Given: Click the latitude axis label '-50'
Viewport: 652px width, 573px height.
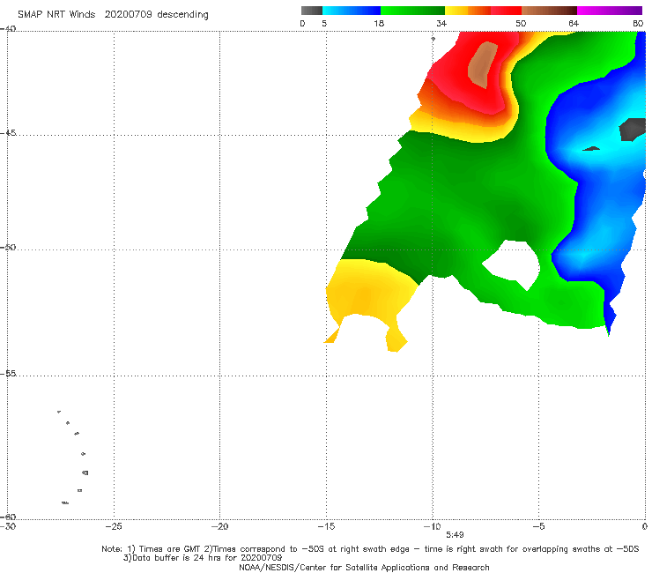Looking at the screenshot, I should pos(8,247).
